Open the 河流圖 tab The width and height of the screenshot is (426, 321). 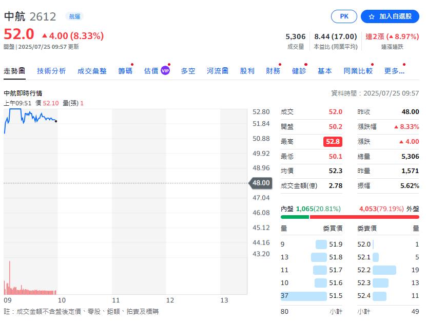tap(217, 71)
